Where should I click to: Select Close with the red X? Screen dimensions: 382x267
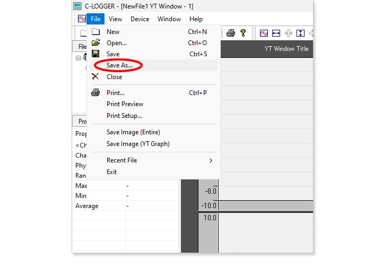(x=114, y=77)
